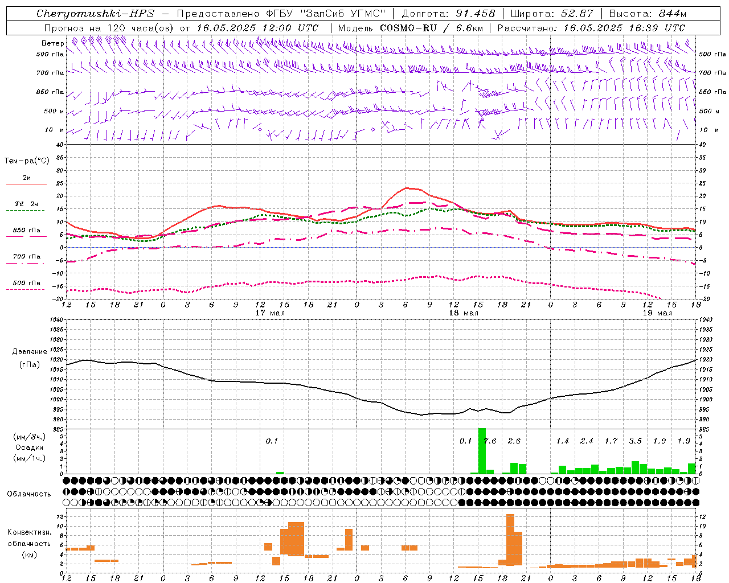The width and height of the screenshot is (729, 583).
Task: Click the 17 мая date label
Action: click(270, 313)
